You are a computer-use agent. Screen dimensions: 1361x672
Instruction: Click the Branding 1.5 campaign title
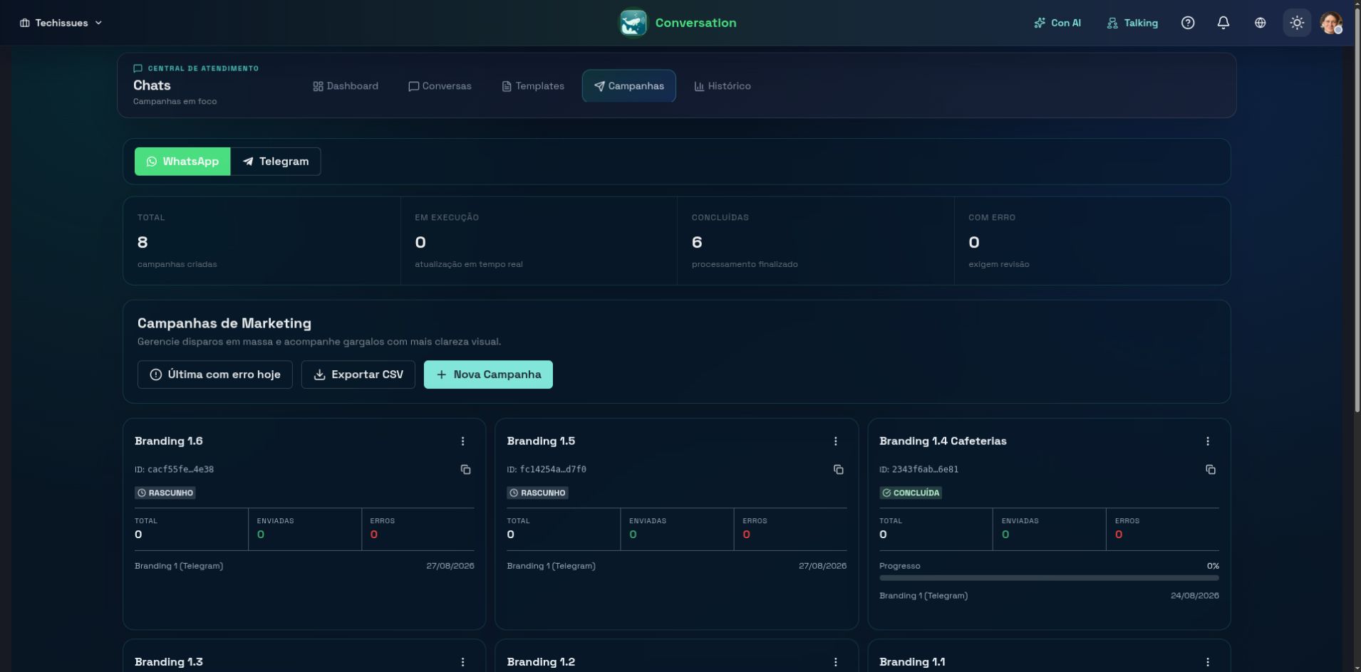541,441
